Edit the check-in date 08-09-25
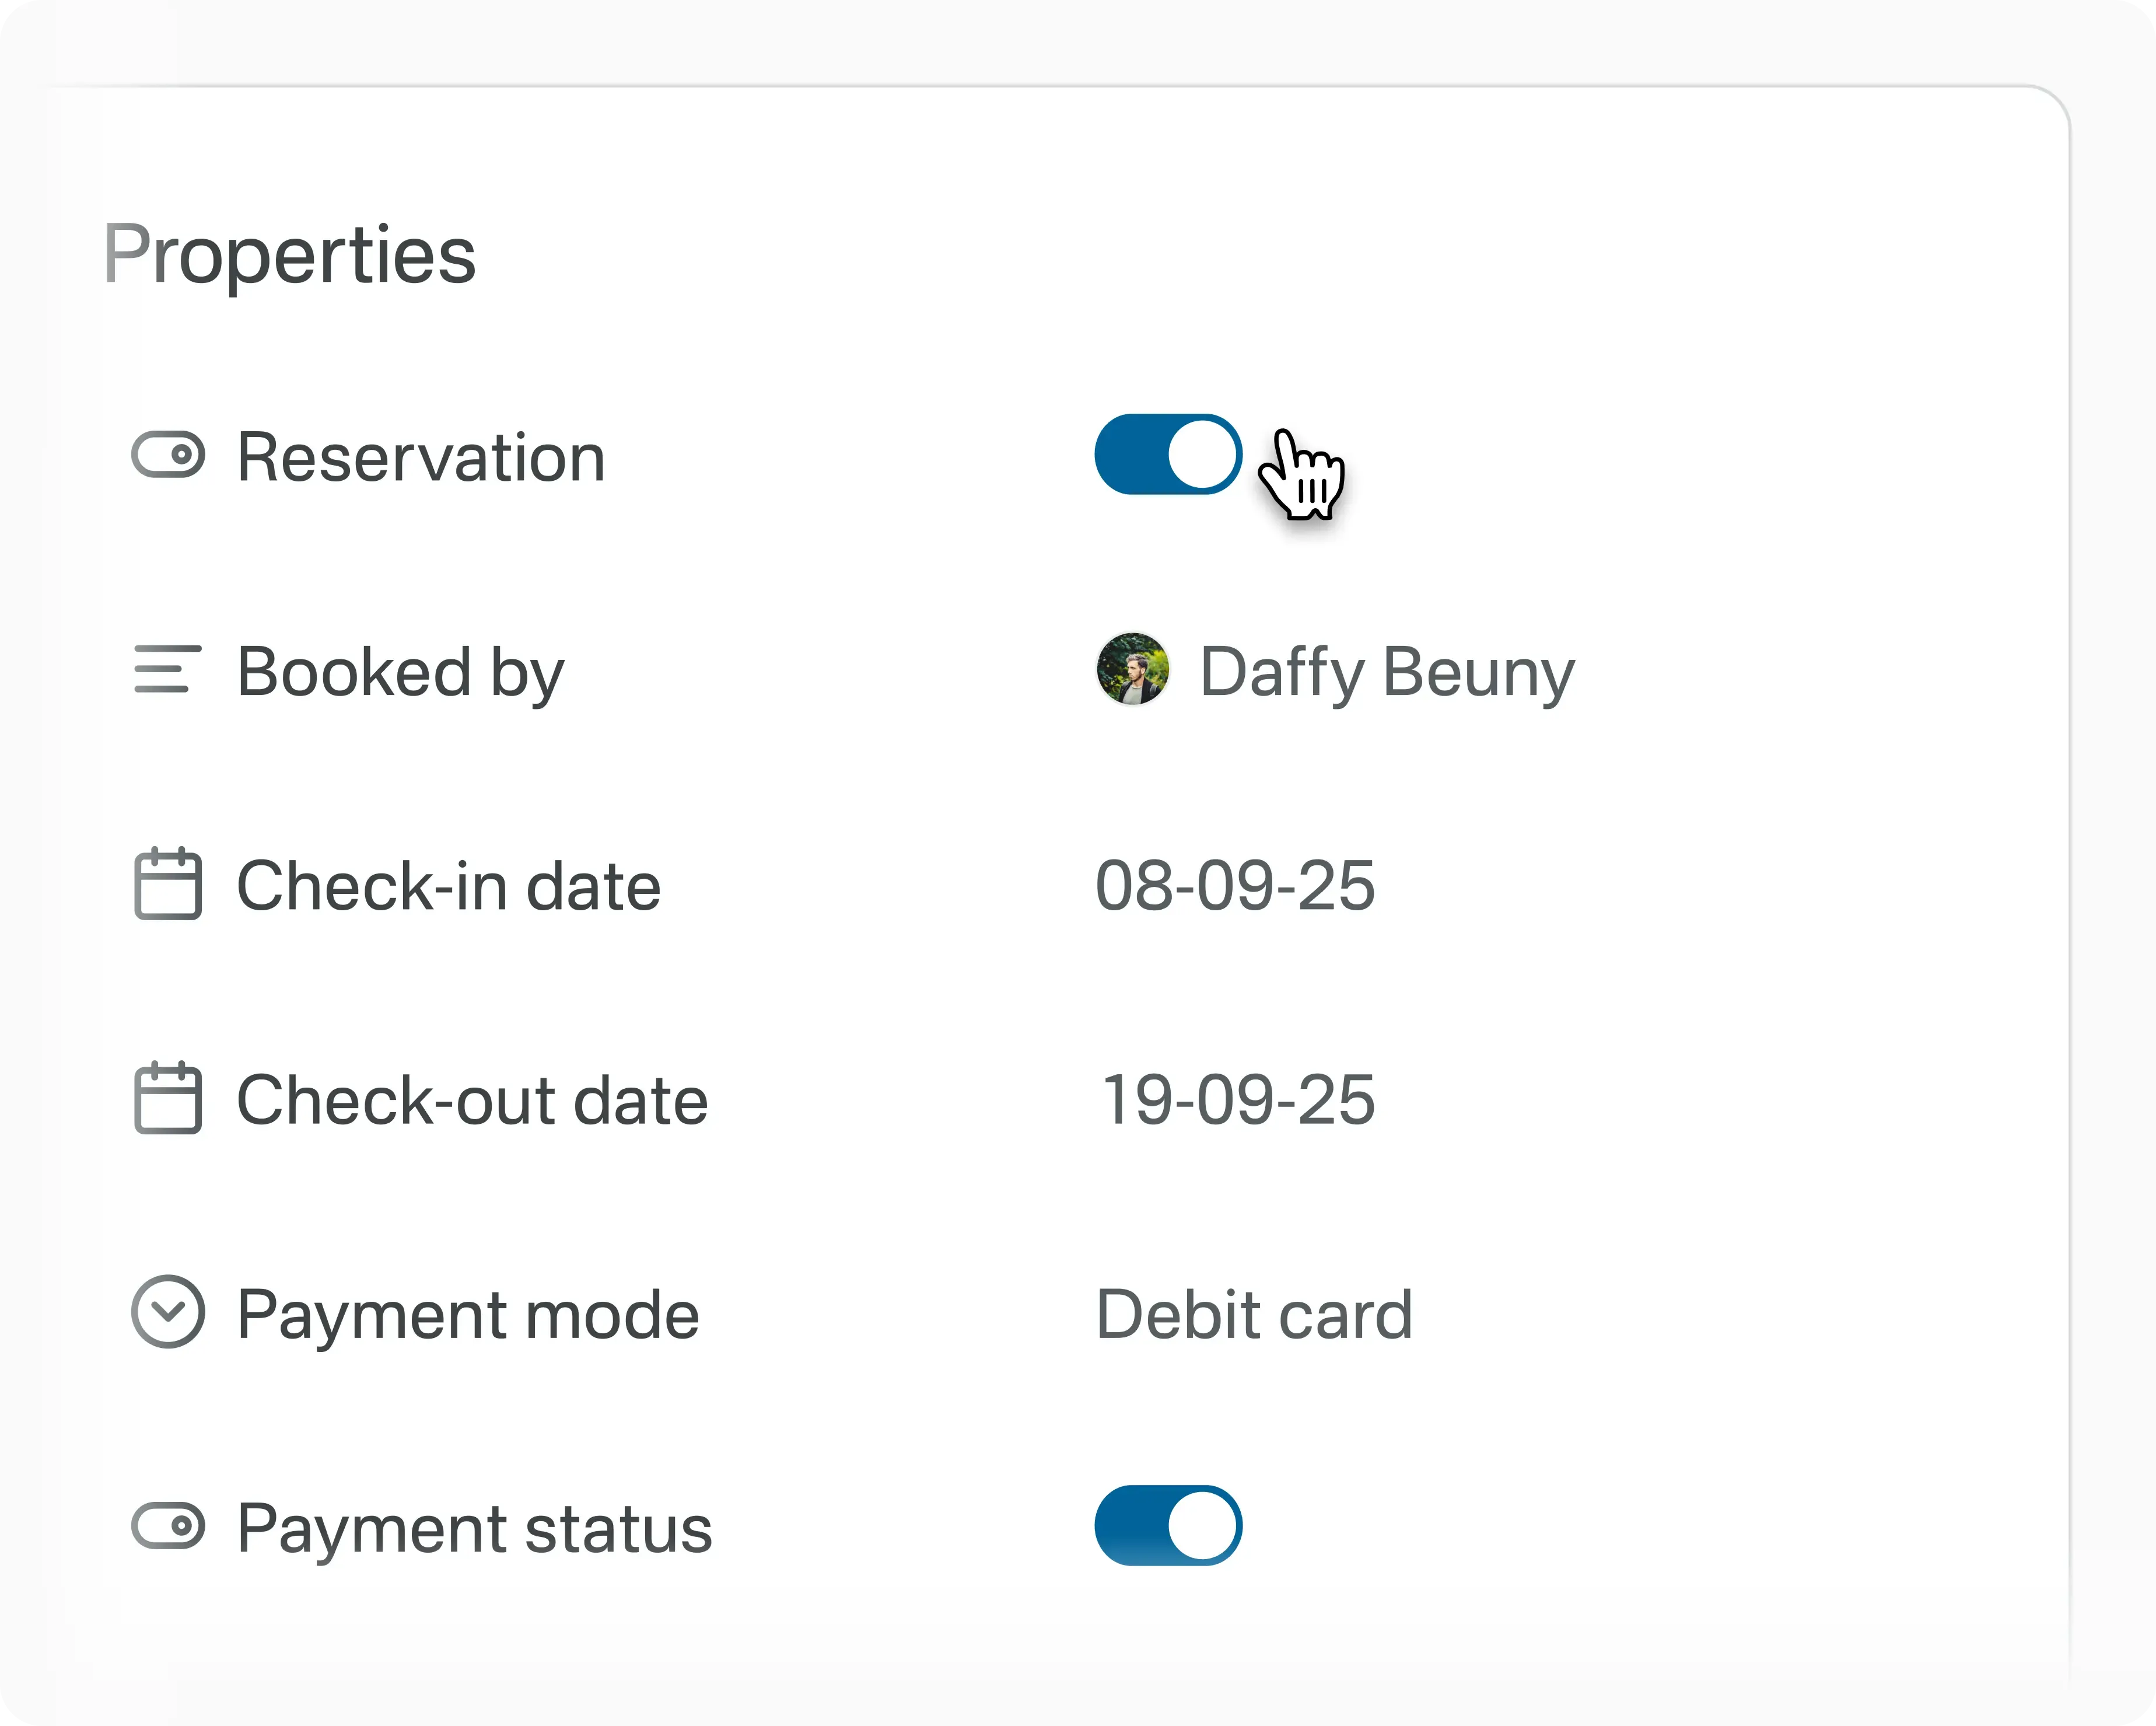Image resolution: width=2156 pixels, height=1726 pixels. (x=1235, y=886)
